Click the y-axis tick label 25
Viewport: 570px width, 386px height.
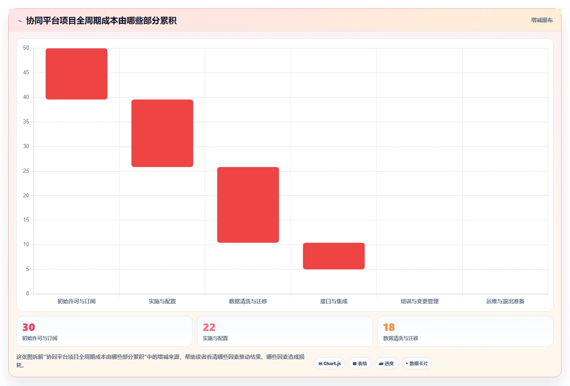(26, 171)
